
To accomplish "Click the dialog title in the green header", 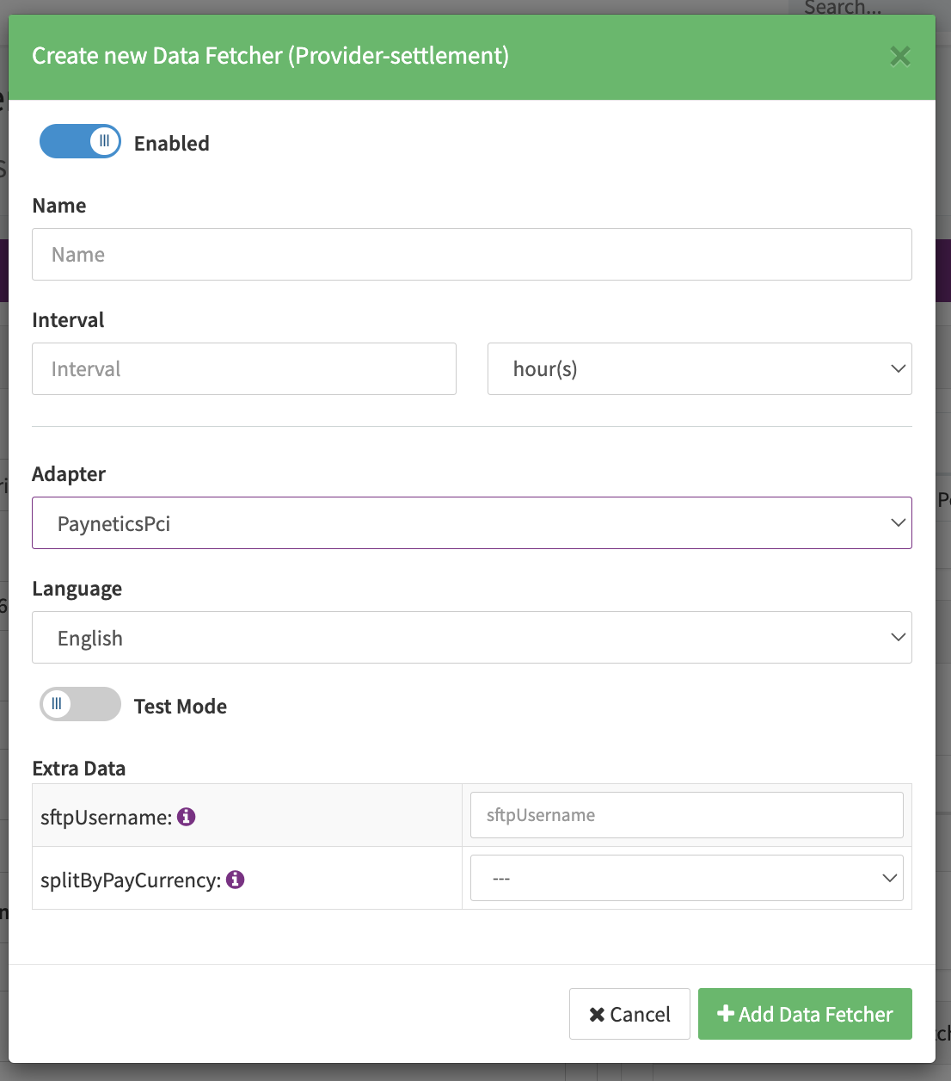I will click(x=270, y=56).
